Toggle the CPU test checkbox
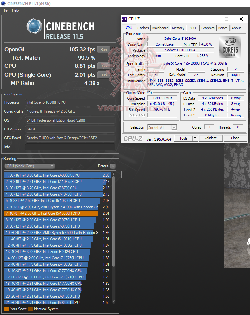Viewport: 250px width, 315px height. 114,66
